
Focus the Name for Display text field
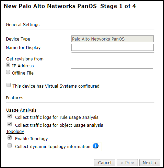tap(113, 47)
